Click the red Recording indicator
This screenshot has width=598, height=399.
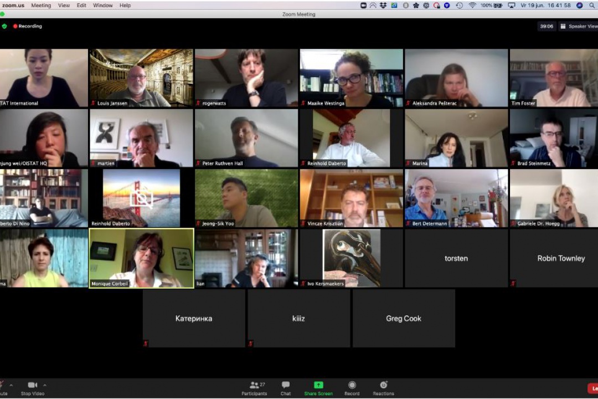28,26
